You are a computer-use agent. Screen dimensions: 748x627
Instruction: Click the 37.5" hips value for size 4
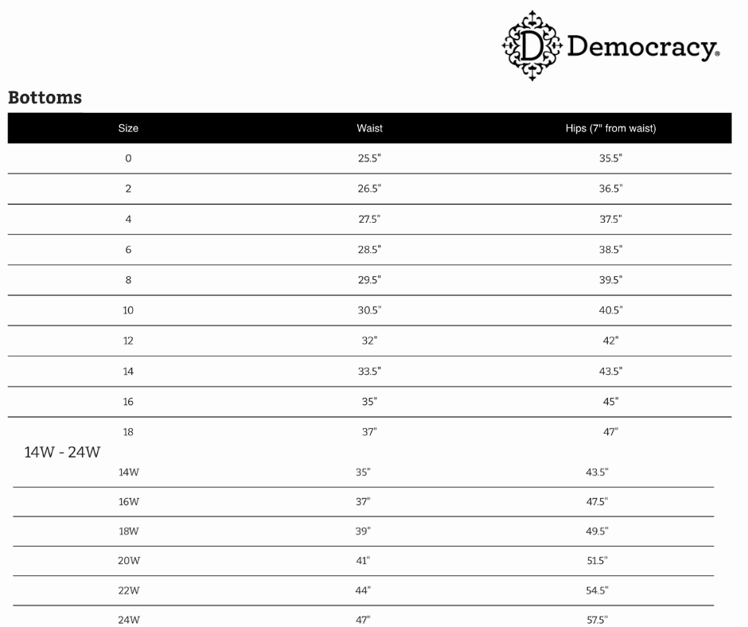(610, 219)
